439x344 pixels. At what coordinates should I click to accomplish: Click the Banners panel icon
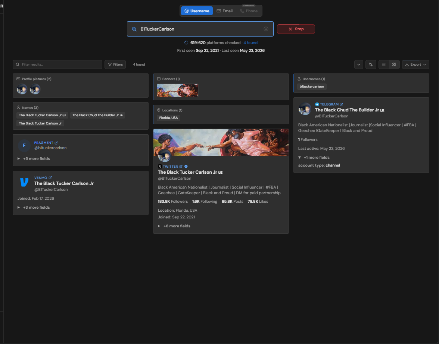point(159,79)
